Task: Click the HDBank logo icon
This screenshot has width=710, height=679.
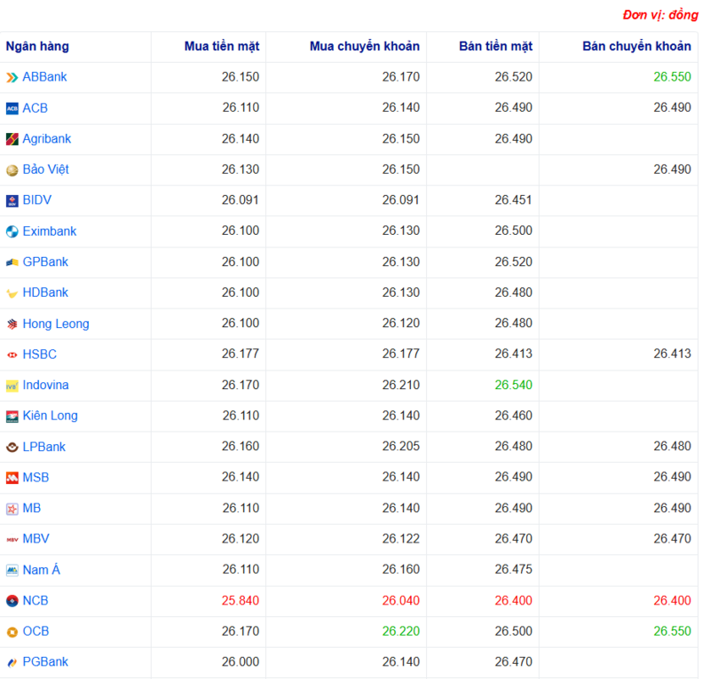Action: pyautogui.click(x=11, y=293)
